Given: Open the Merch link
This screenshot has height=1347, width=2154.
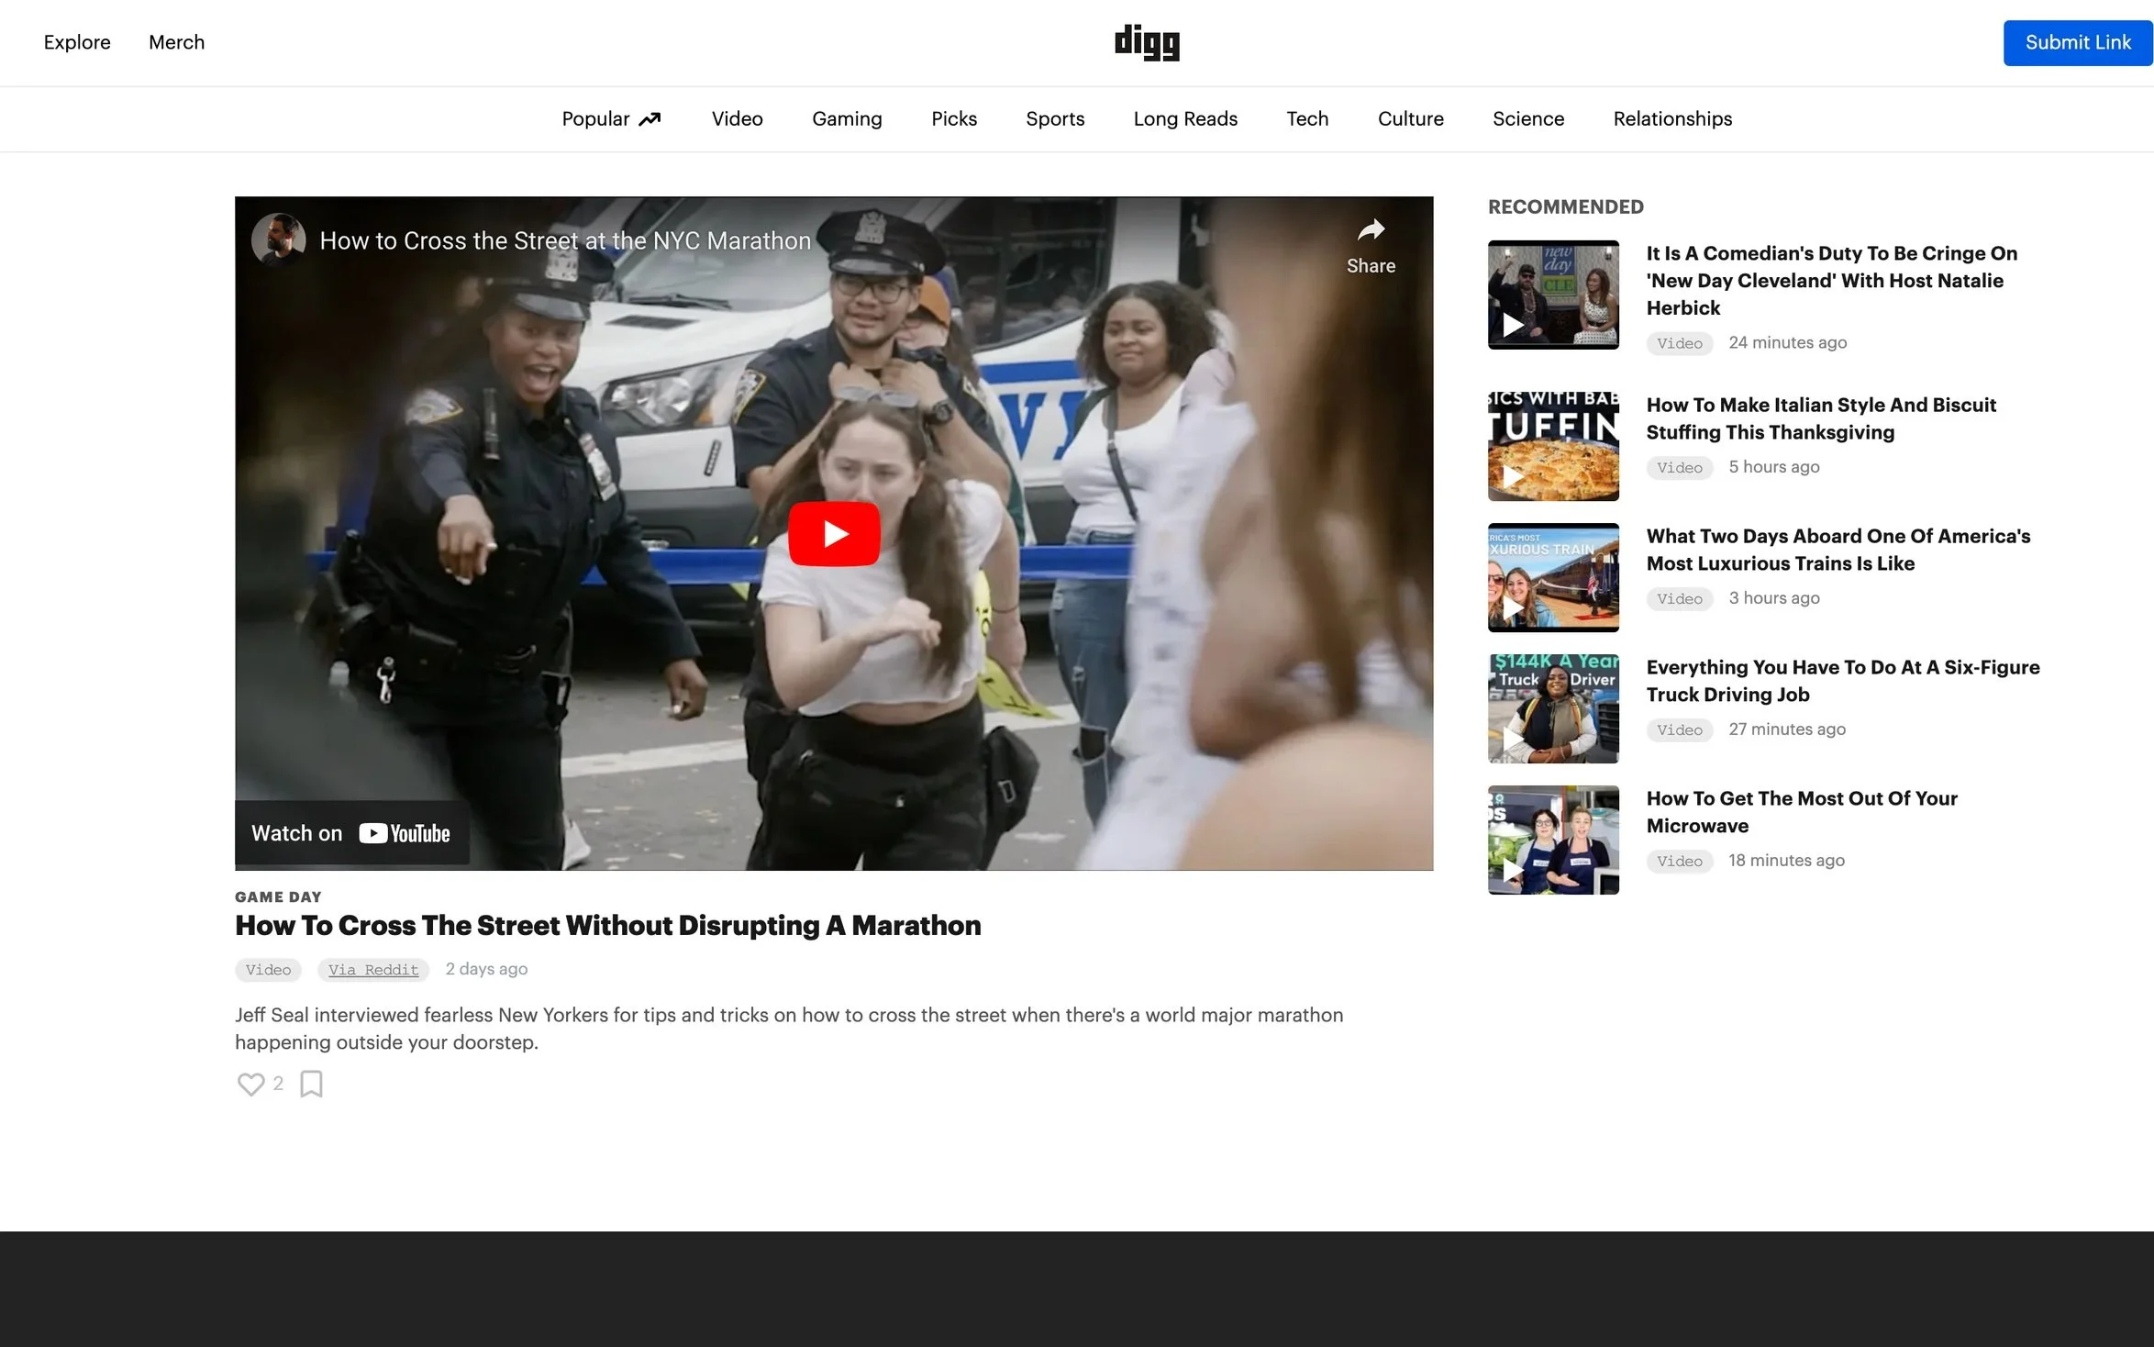Looking at the screenshot, I should (x=176, y=42).
